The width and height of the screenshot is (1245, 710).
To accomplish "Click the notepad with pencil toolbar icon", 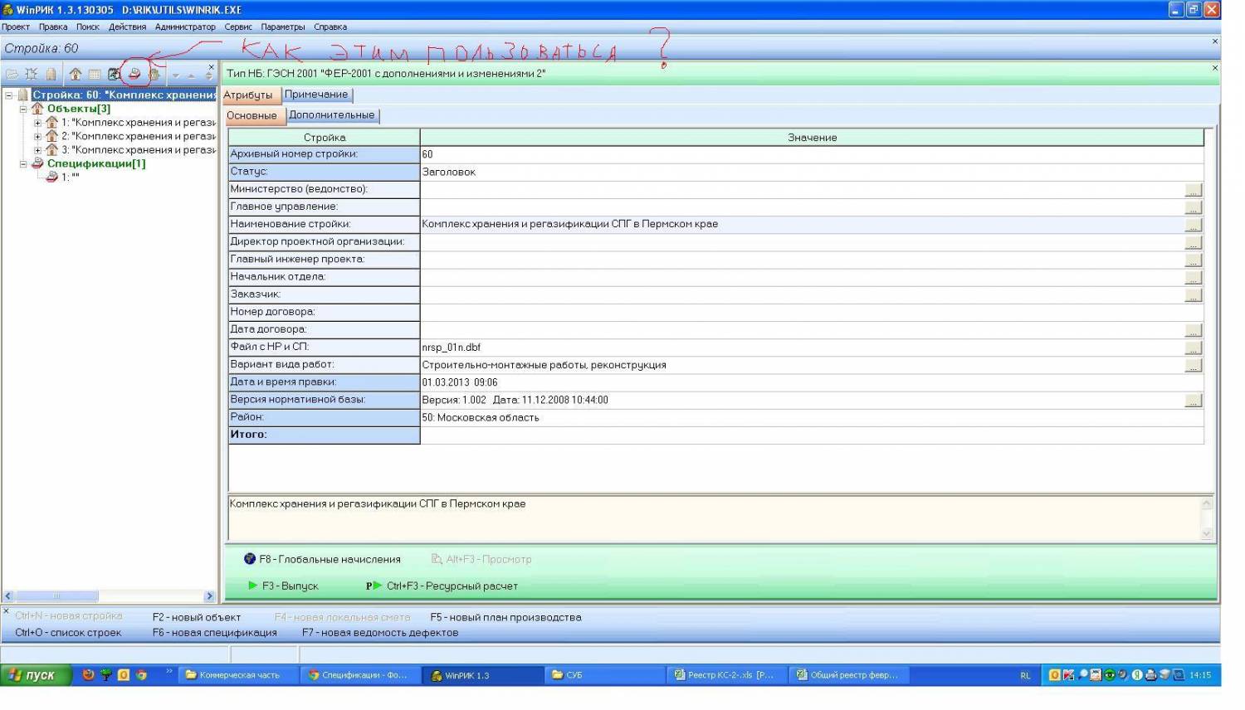I will (x=115, y=74).
